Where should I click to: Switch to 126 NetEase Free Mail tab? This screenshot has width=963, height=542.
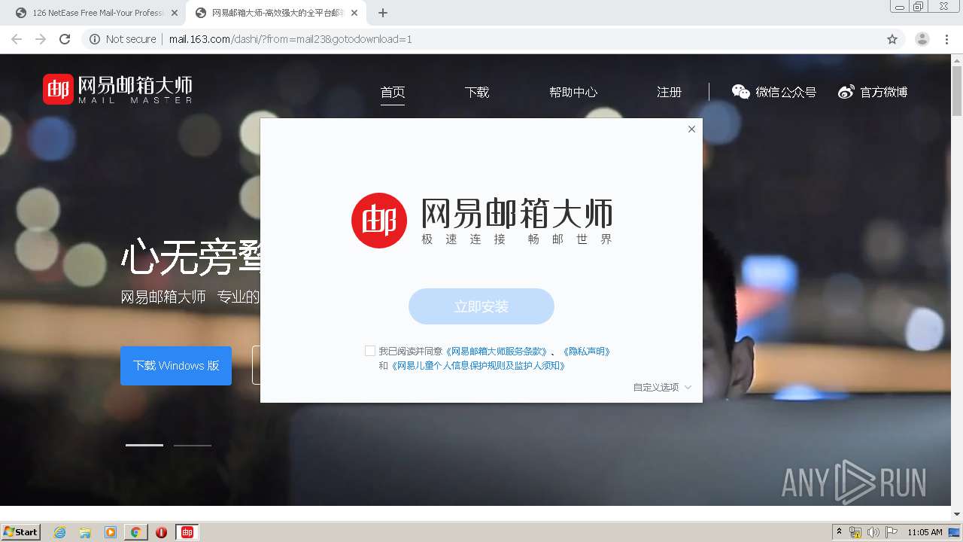pyautogui.click(x=97, y=13)
